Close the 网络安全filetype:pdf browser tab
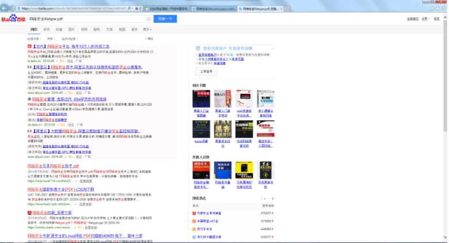Viewport: 449px width, 243px height. click(x=281, y=9)
